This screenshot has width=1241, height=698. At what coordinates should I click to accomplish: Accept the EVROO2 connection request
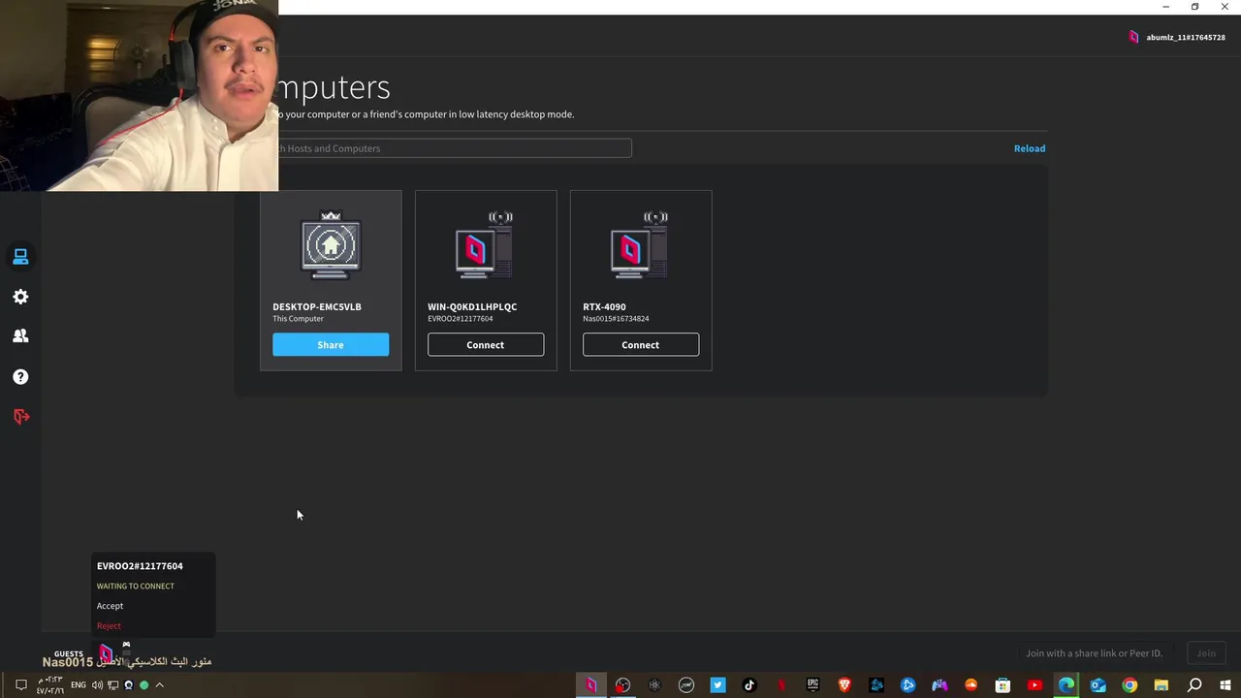(x=110, y=606)
